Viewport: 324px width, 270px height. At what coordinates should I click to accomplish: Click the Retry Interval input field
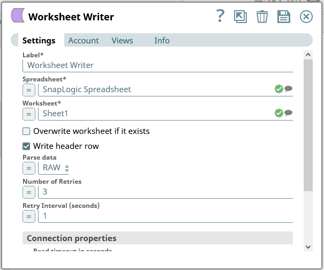click(x=165, y=216)
